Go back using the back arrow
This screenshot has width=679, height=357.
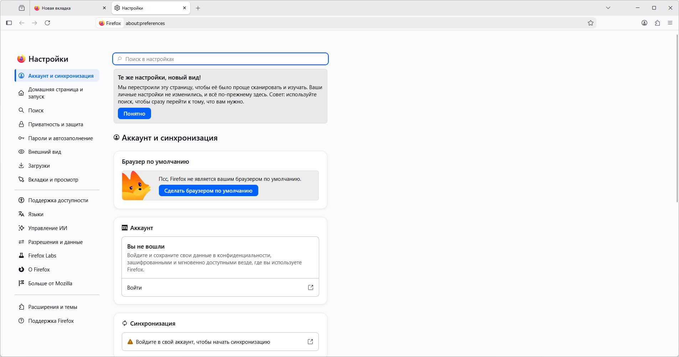(x=22, y=23)
